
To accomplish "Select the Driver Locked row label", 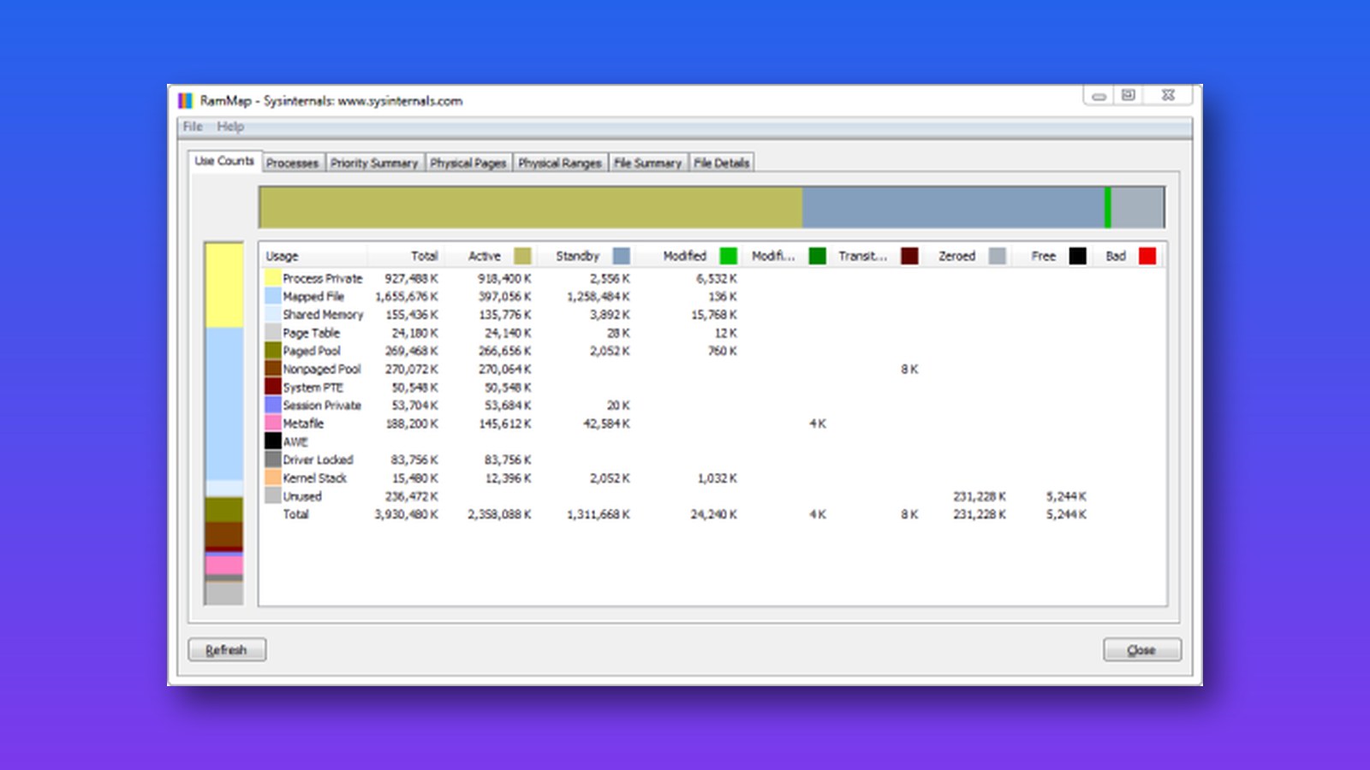I will 319,459.
